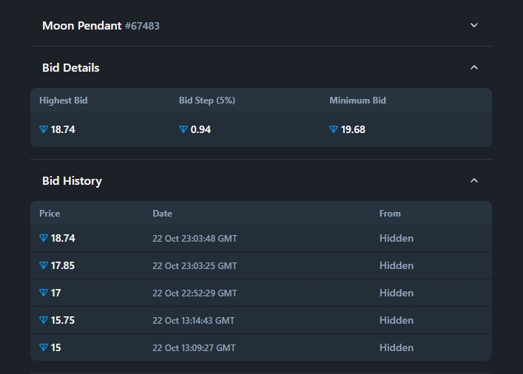Screen dimensions: 523x374
Task: Click the From column header
Action: pyautogui.click(x=390, y=213)
